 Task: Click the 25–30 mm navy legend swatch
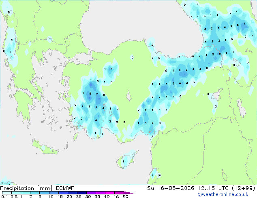[x=81, y=193]
